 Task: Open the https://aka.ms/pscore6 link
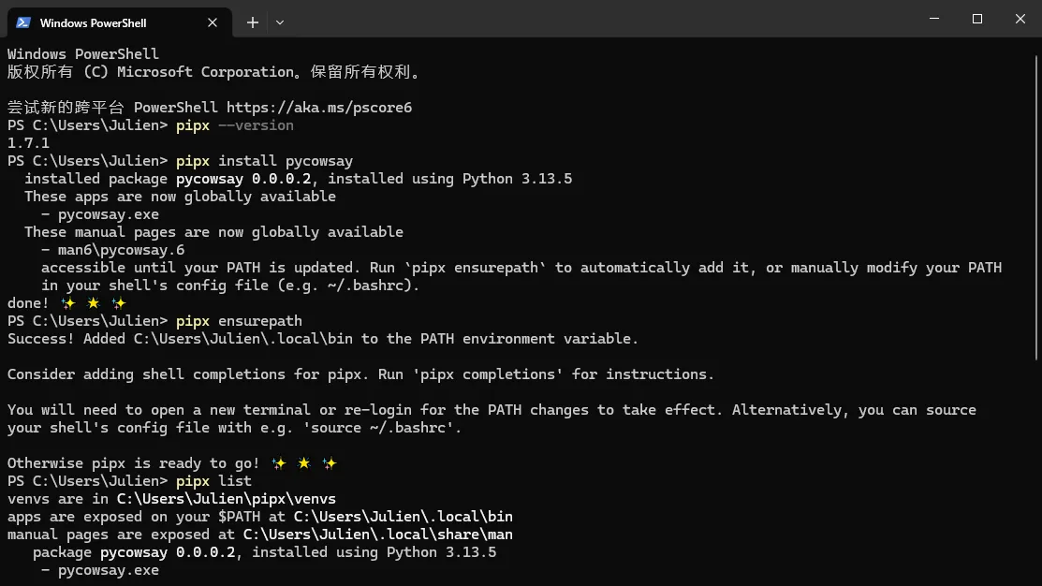[x=318, y=108]
